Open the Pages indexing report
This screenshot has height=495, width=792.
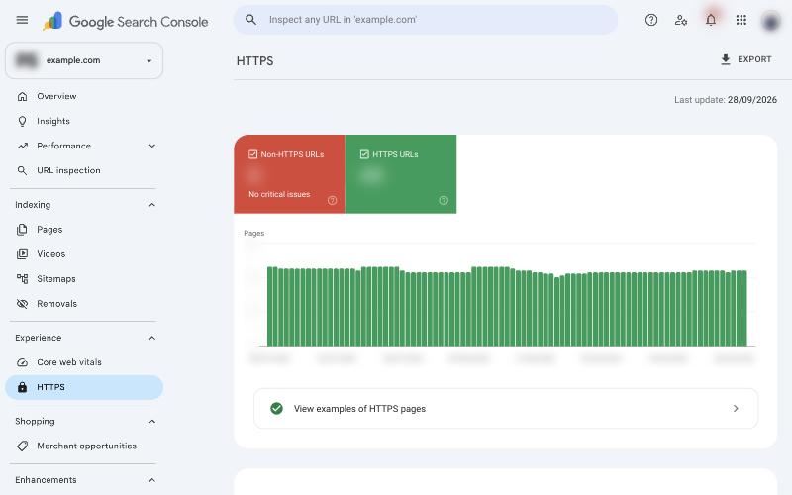[84, 230]
